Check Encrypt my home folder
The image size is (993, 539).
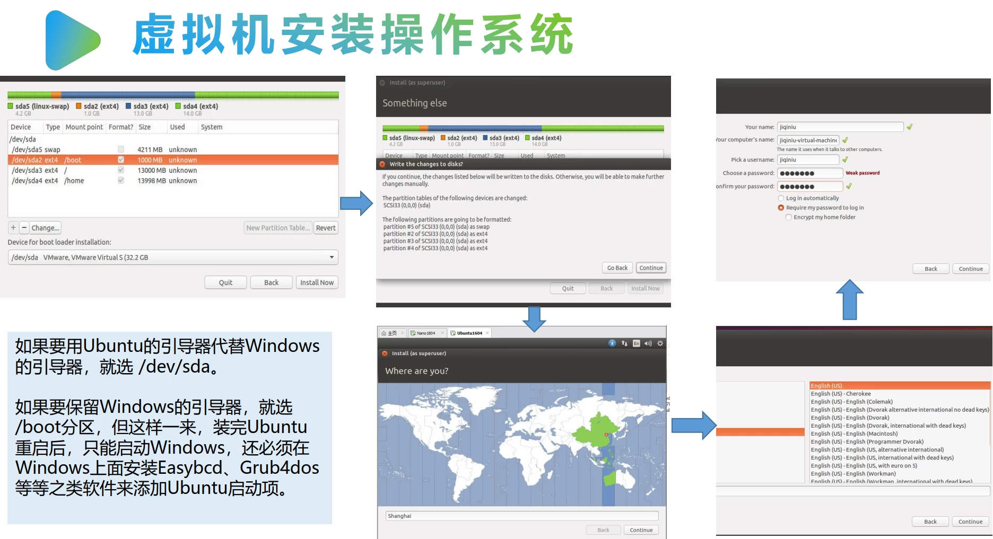[x=789, y=217]
